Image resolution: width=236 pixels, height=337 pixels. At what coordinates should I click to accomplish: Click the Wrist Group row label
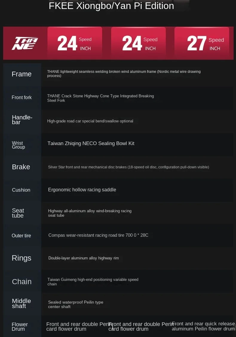18,145
